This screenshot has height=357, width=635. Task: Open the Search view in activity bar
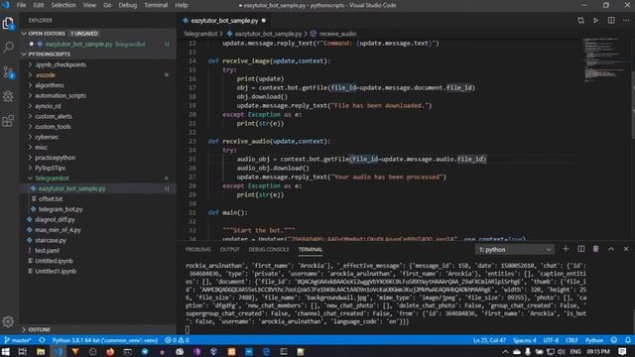click(8, 48)
